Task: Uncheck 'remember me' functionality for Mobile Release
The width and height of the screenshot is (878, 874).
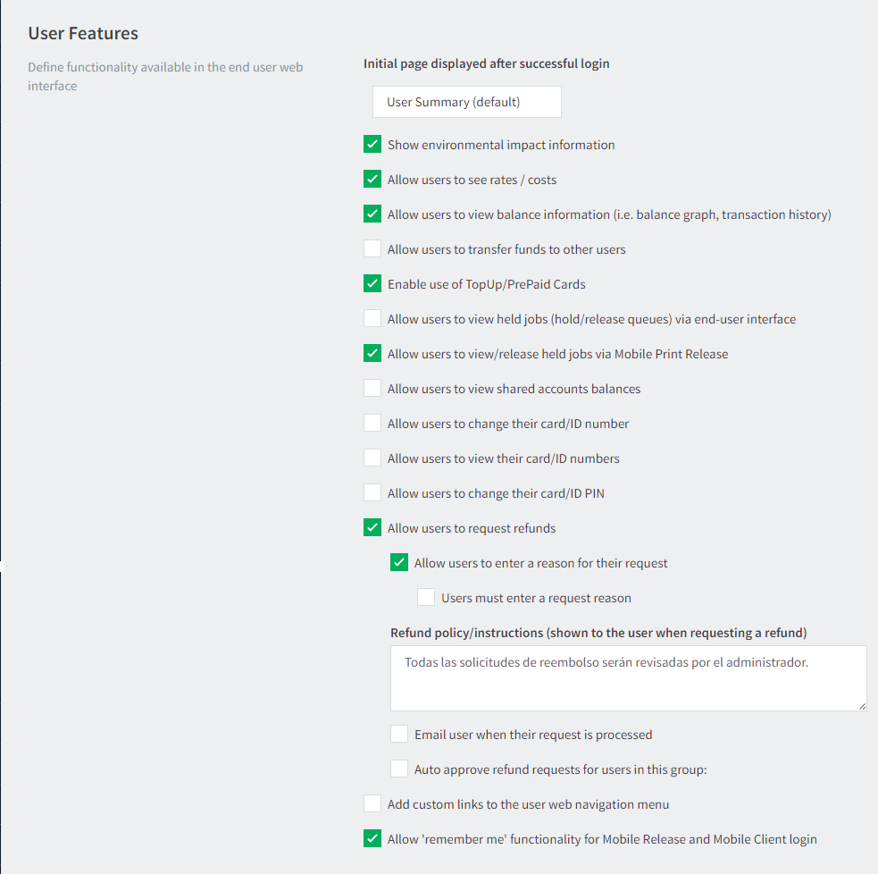Action: [x=372, y=839]
